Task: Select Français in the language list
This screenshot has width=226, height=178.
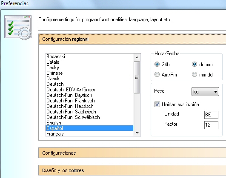Action: tap(89, 134)
